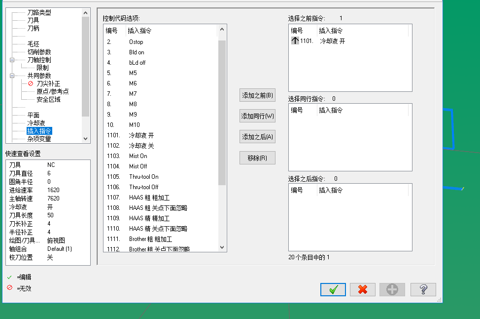Select 1103 Mist On row
The height and width of the screenshot is (319, 480).
click(x=161, y=156)
